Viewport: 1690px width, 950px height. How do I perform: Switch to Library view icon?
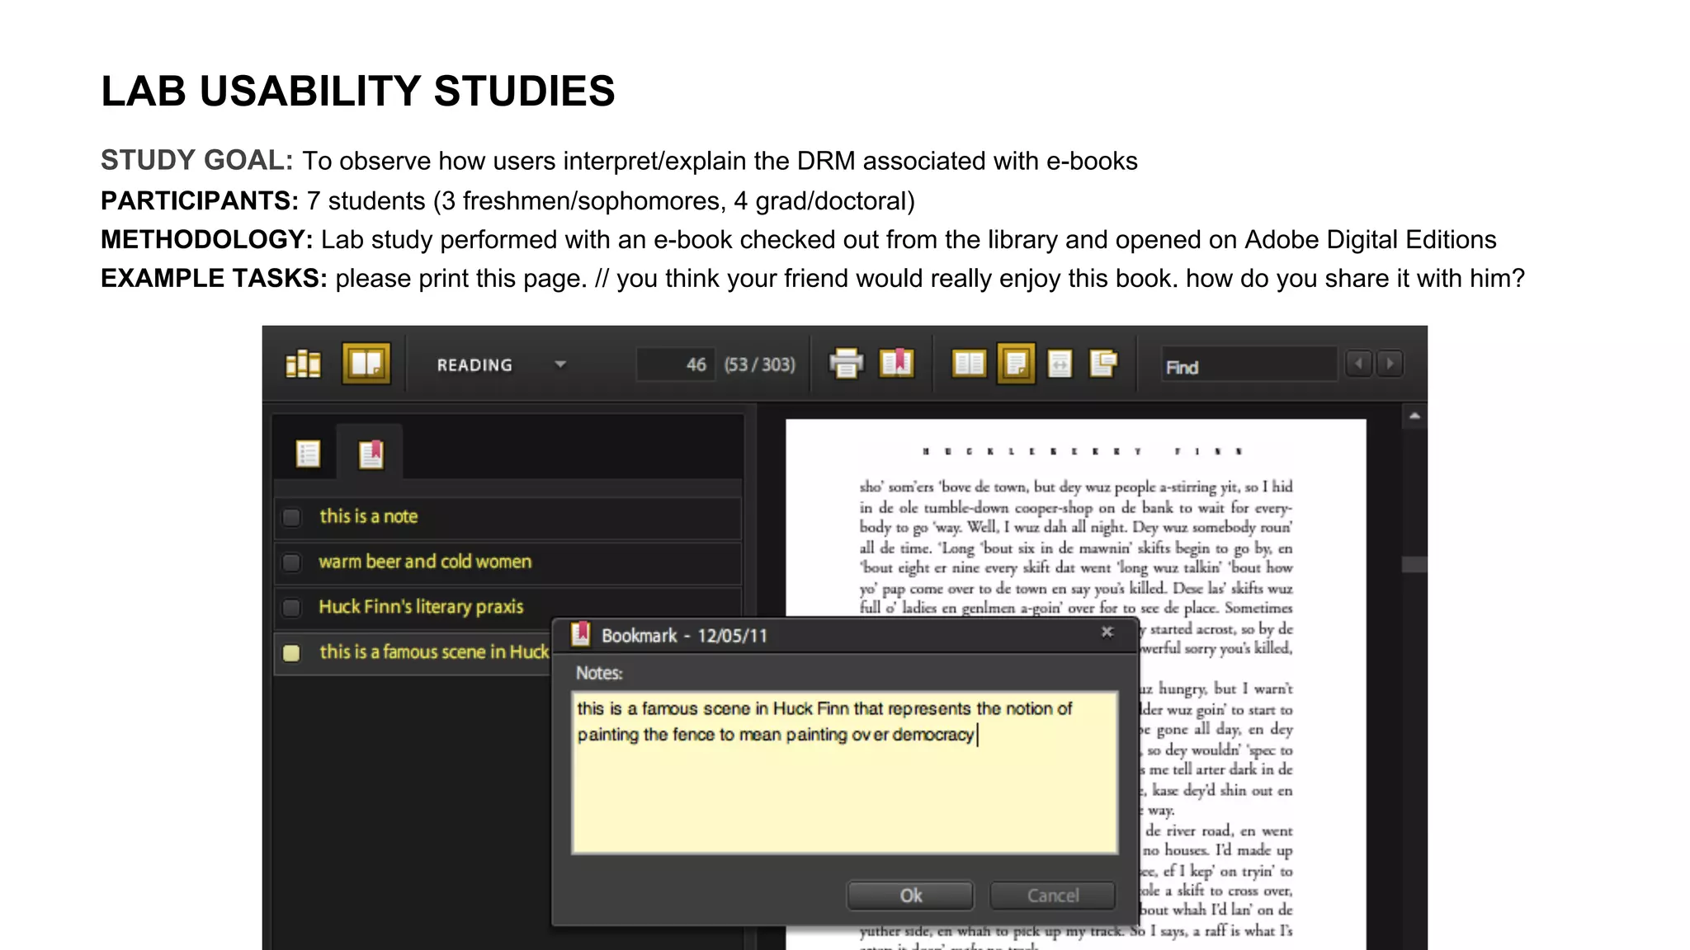coord(303,364)
